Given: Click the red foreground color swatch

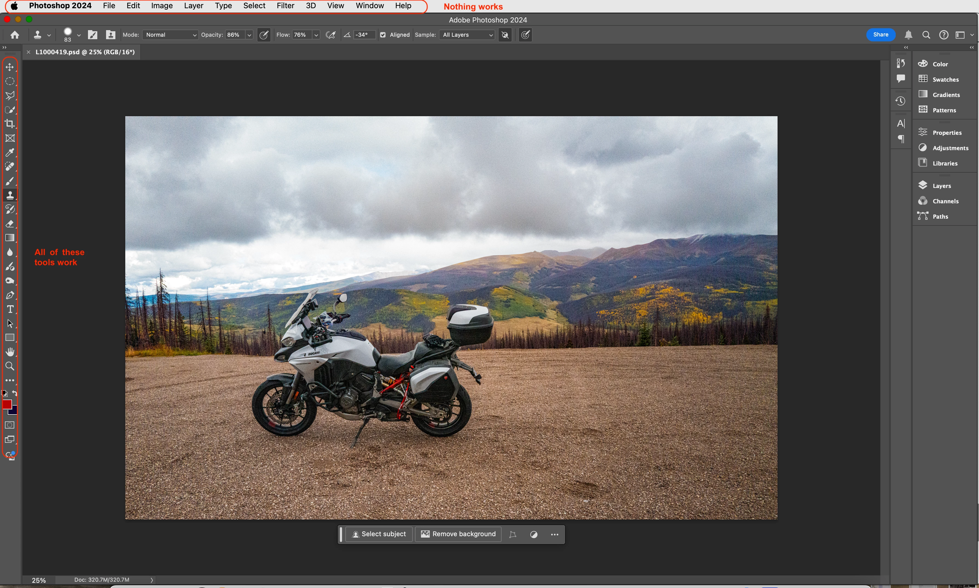Looking at the screenshot, I should pos(7,404).
